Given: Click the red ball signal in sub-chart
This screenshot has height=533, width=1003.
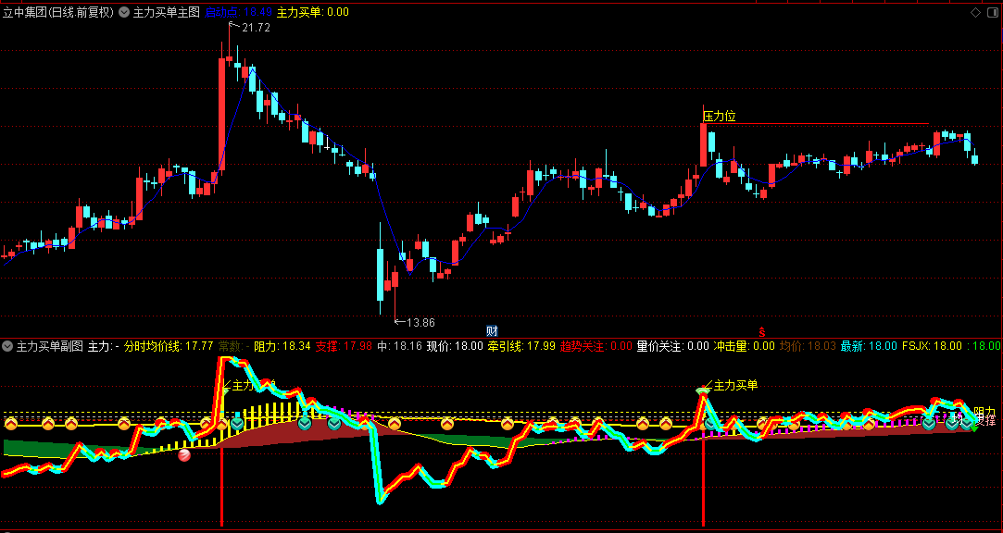Looking at the screenshot, I should [184, 455].
